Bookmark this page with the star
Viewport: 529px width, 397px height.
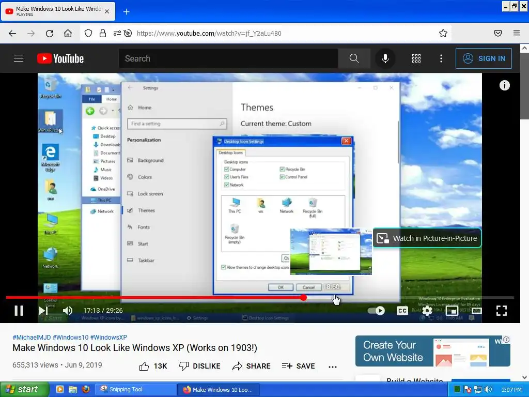coord(443,33)
